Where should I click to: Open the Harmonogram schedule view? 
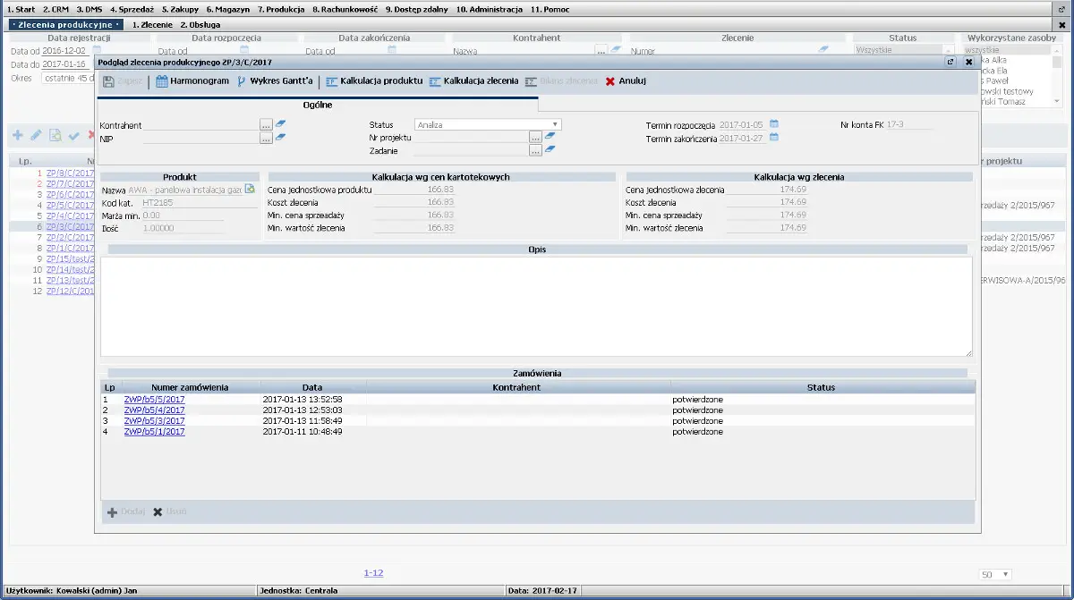[x=192, y=81]
